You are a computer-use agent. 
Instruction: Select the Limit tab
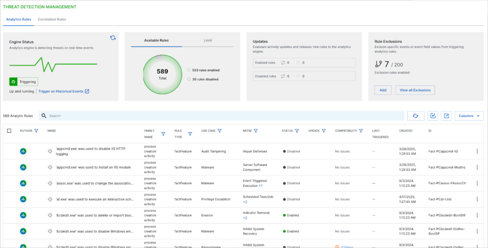pyautogui.click(x=208, y=41)
